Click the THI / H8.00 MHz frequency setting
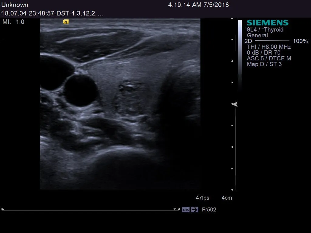The width and height of the screenshot is (311, 233). (269, 47)
